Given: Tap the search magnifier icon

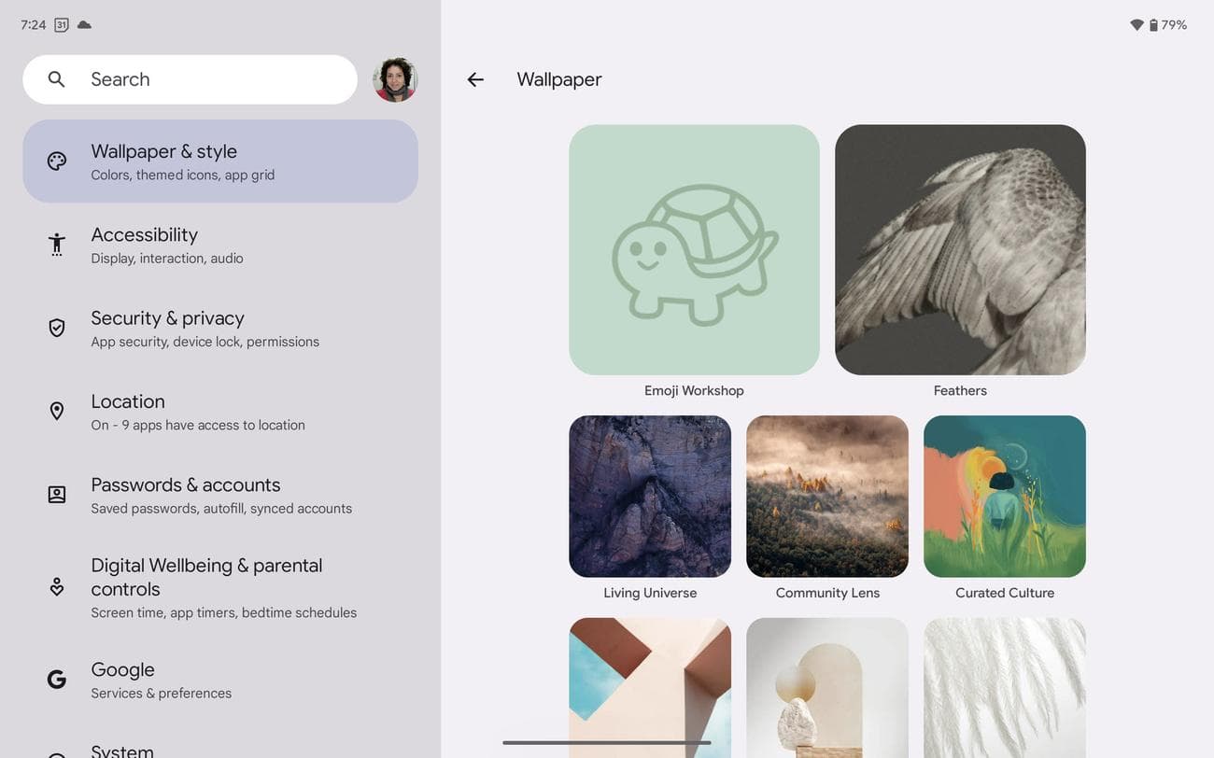Looking at the screenshot, I should pos(56,80).
